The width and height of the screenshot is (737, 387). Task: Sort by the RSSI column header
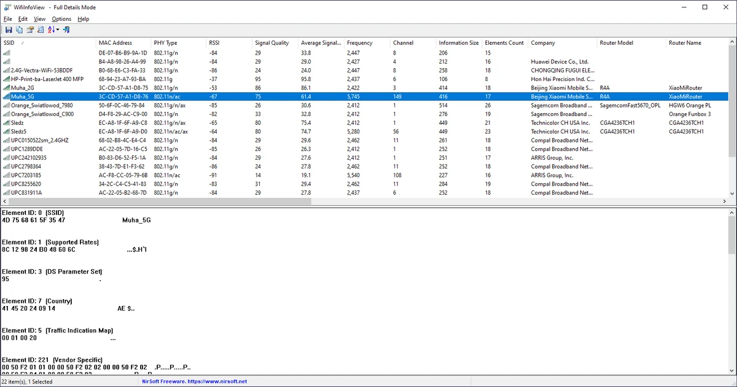229,43
